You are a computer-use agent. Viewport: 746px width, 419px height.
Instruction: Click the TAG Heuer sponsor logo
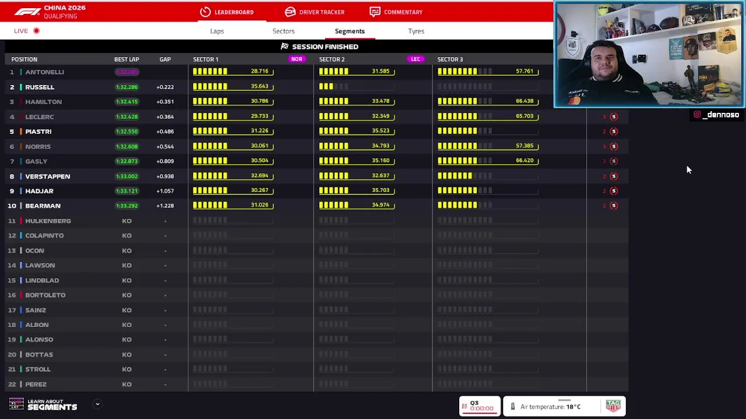(x=613, y=406)
